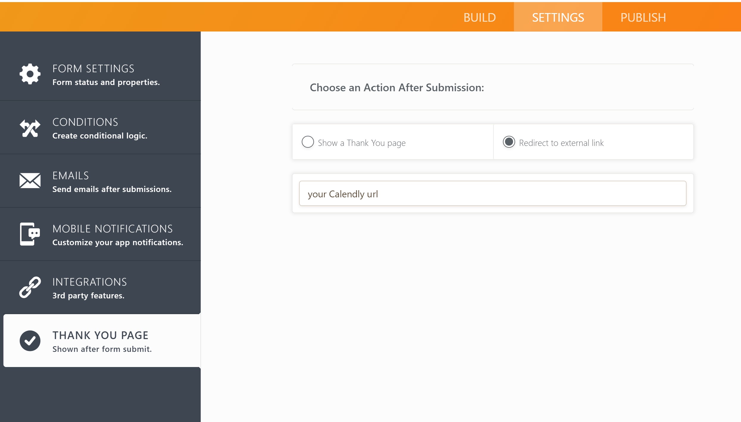Click the Form Settings gear icon

pos(30,74)
